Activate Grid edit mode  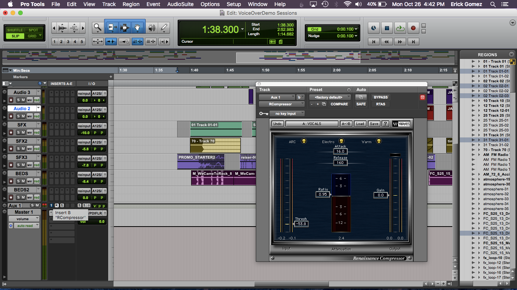pyautogui.click(x=34, y=36)
